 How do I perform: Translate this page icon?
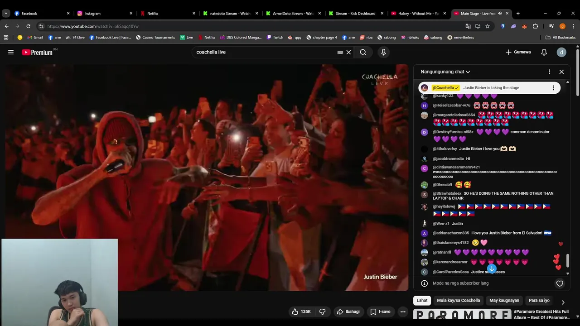[x=468, y=26]
